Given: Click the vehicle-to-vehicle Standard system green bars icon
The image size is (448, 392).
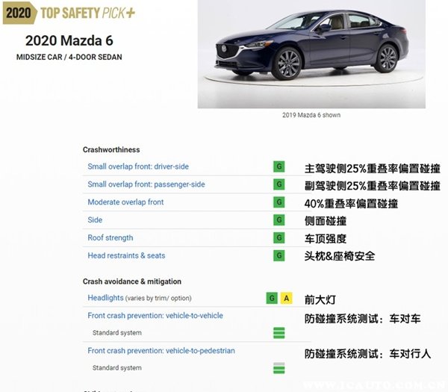Looking at the screenshot, I should 279,333.
